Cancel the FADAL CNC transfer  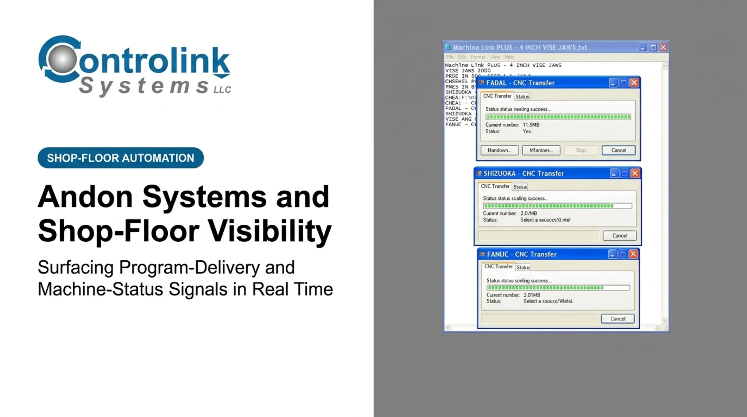[x=619, y=150]
